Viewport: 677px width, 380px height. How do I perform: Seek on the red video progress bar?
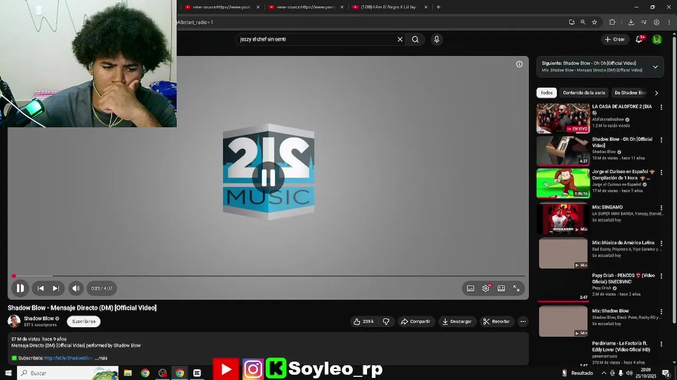click(269, 276)
